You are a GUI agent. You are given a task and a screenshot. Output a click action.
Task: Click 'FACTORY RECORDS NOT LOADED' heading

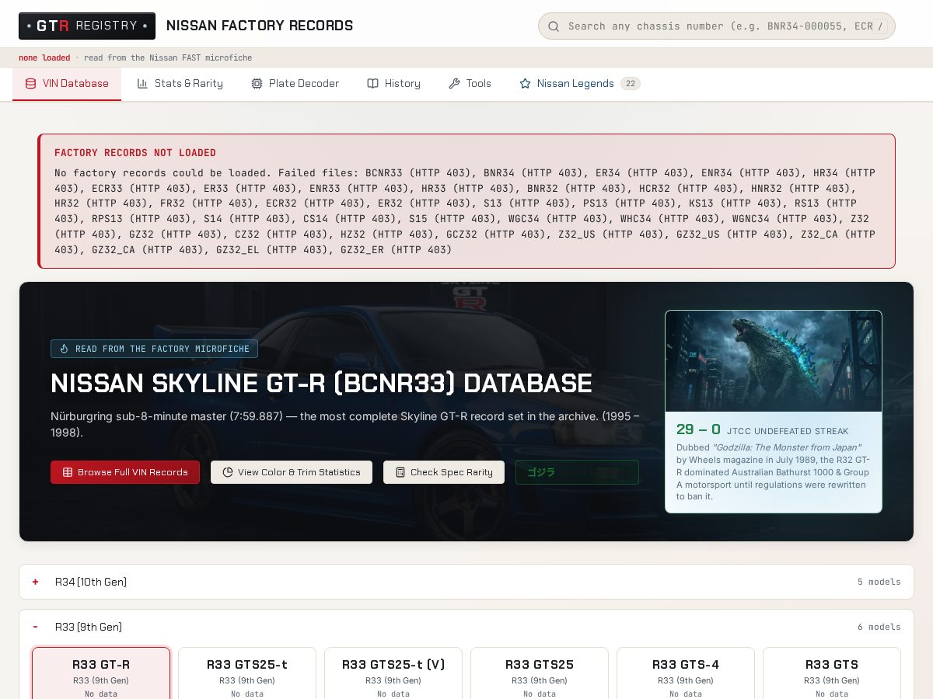click(135, 153)
